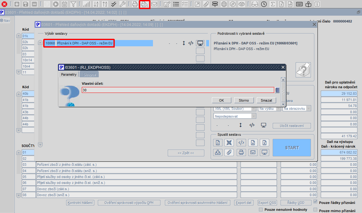Select the Parametry tab
The height and width of the screenshot is (213, 362).
pyautogui.click(x=69, y=74)
